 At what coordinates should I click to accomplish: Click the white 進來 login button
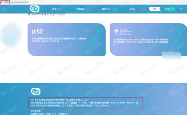tap(155, 9)
